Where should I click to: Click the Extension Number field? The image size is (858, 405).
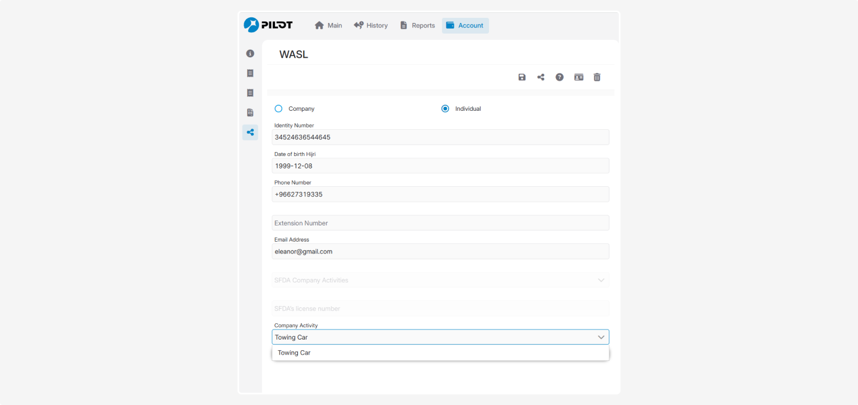tap(440, 223)
